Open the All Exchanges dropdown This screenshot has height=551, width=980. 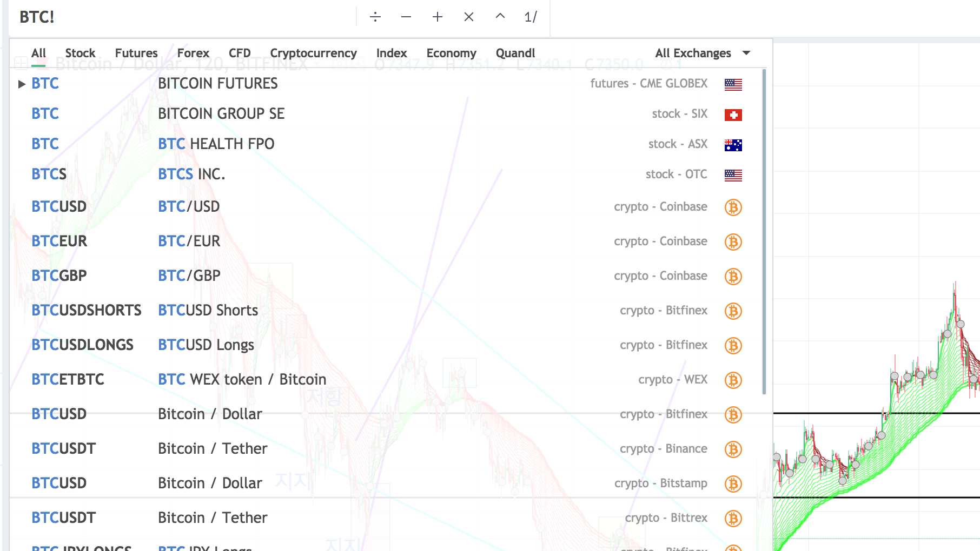(x=703, y=53)
